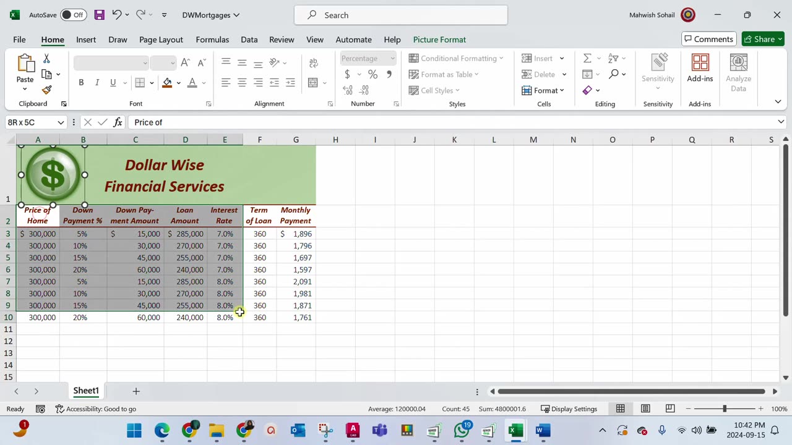Click the Cut scissors icon
Image resolution: width=792 pixels, height=445 pixels.
pos(46,59)
